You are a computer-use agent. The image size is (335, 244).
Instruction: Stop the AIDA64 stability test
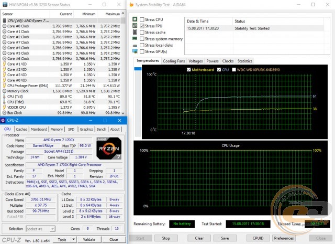click(166, 238)
